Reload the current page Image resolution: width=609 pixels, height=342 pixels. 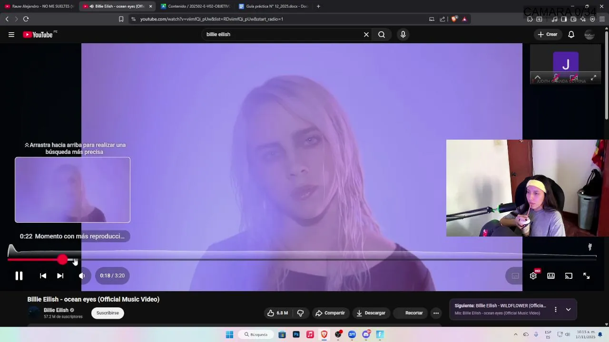(x=26, y=19)
